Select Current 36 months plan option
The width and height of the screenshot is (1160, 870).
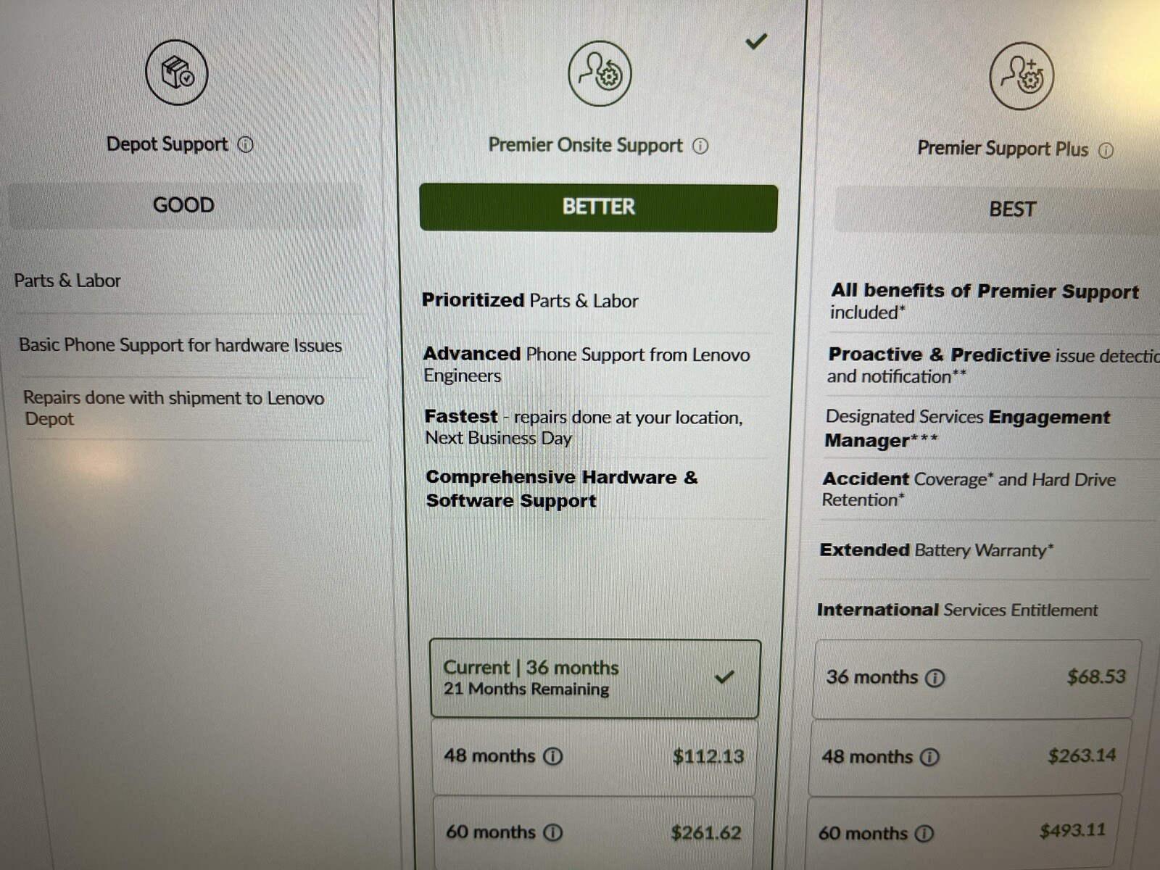pyautogui.click(x=594, y=679)
